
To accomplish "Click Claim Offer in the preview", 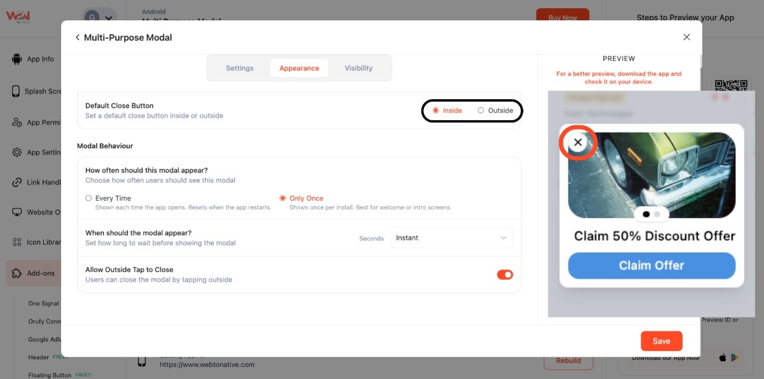I will point(651,266).
